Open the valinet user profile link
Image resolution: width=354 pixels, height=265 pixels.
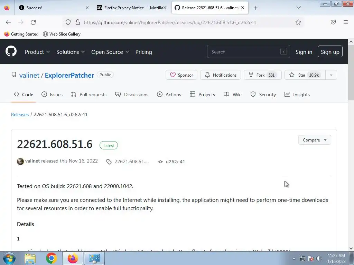pyautogui.click(x=29, y=75)
